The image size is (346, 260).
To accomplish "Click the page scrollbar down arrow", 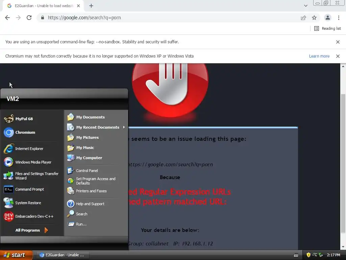I will (x=343, y=247).
